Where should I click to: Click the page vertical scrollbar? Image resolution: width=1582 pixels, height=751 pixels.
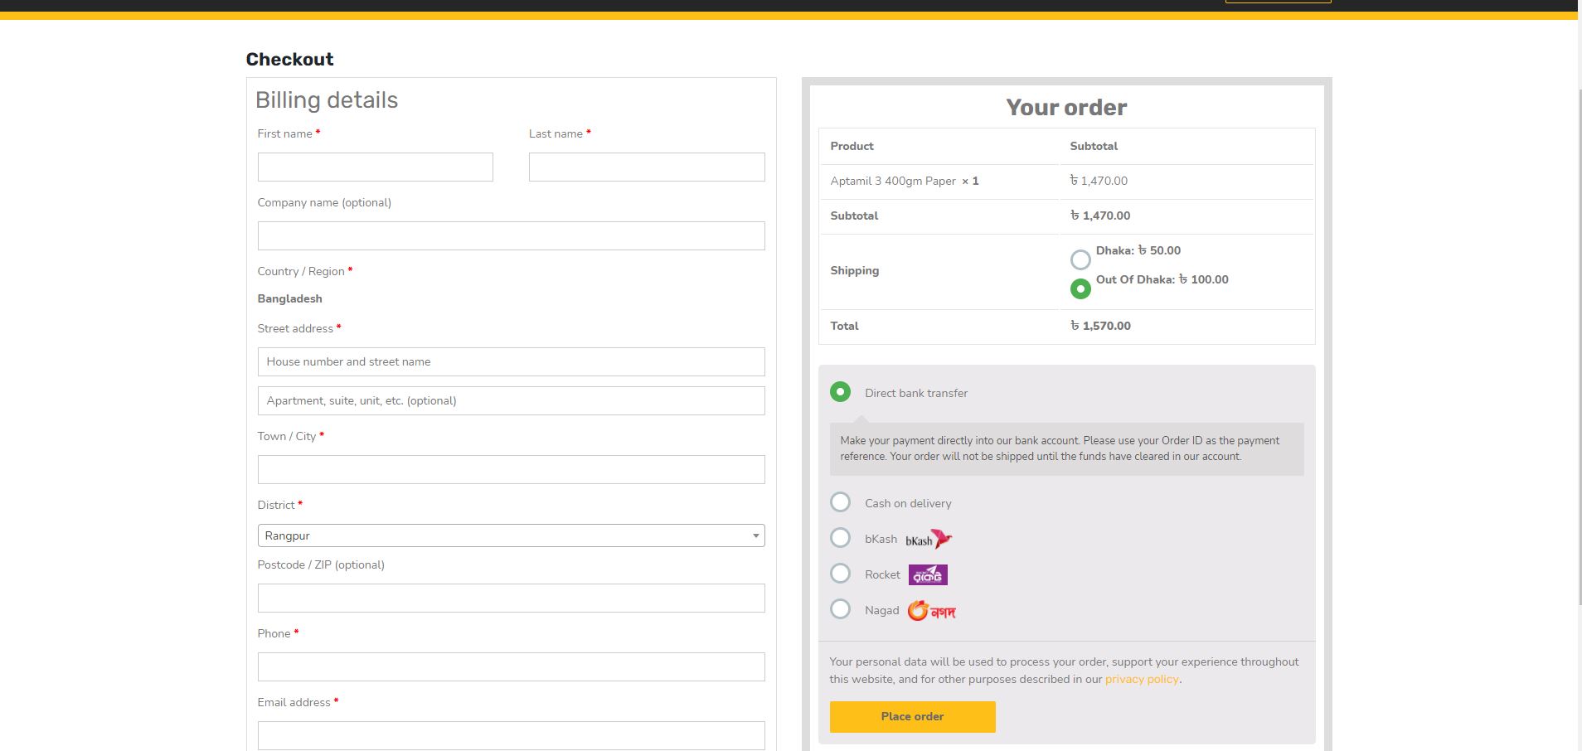pos(1579,332)
